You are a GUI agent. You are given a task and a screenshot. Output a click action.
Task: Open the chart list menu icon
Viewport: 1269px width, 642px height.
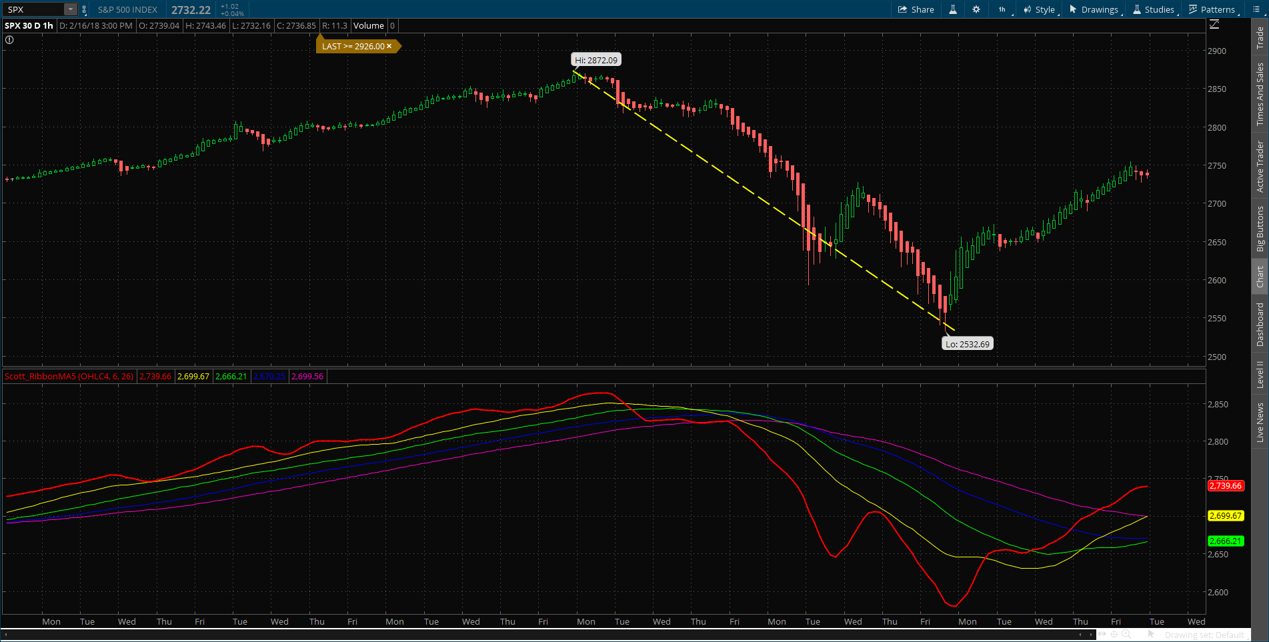point(1256,9)
